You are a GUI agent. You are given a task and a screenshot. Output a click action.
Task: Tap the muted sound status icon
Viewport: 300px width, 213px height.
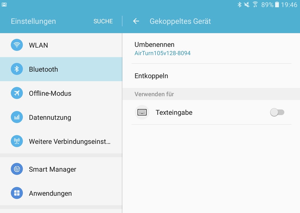247,5
